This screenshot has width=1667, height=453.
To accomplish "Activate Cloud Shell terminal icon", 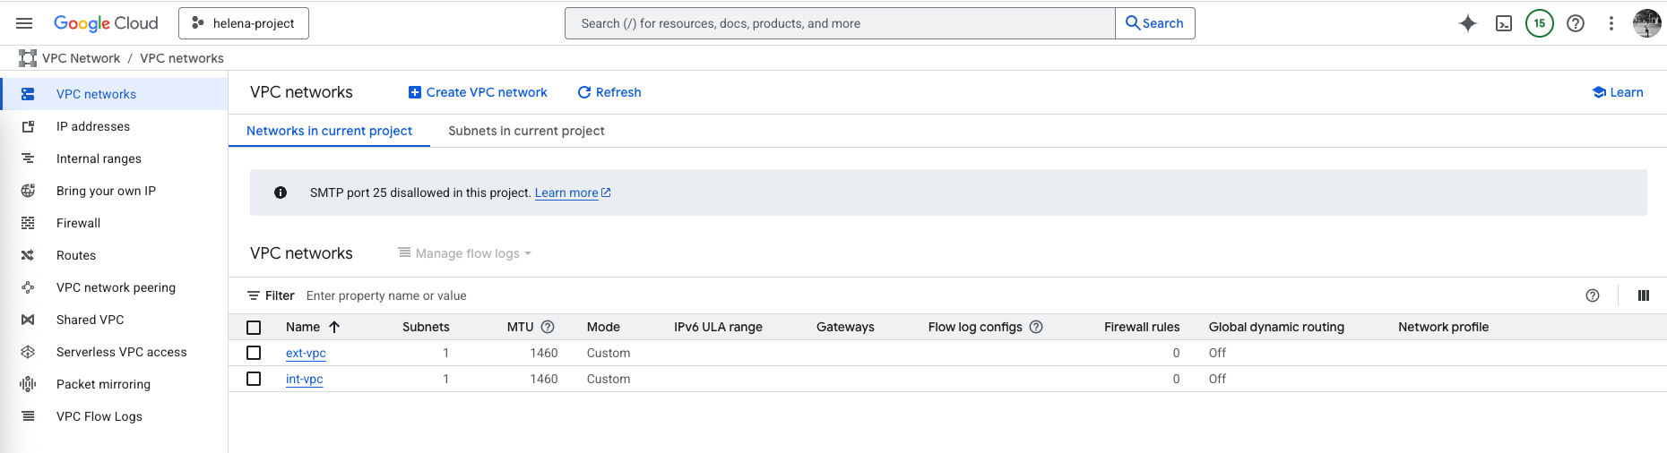I will click(1504, 23).
